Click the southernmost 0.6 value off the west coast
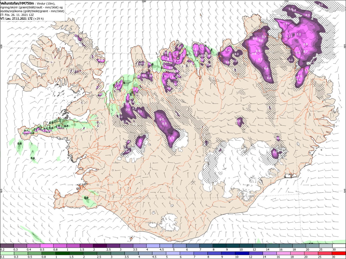 (33, 158)
